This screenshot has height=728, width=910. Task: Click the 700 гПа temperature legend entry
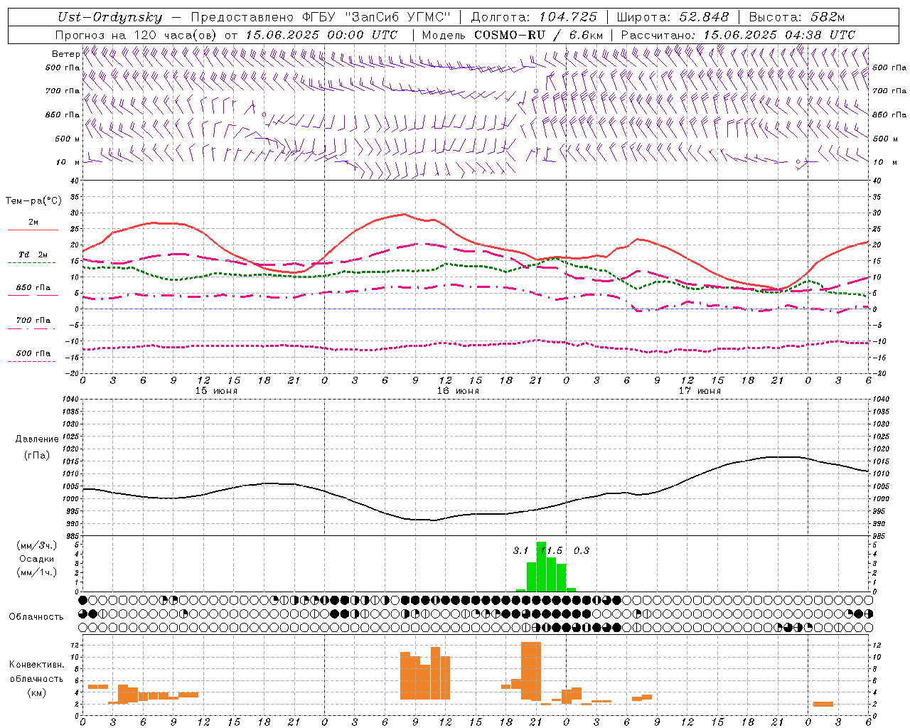point(33,320)
